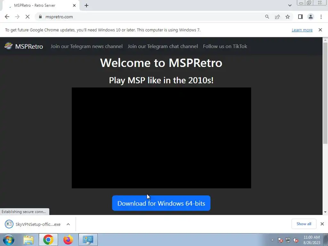The width and height of the screenshot is (328, 246).
Task: Launch Firefox from the taskbar
Action: [68, 240]
